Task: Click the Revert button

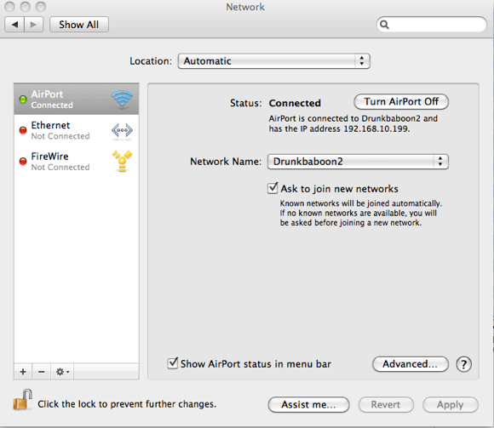Action: (x=386, y=404)
